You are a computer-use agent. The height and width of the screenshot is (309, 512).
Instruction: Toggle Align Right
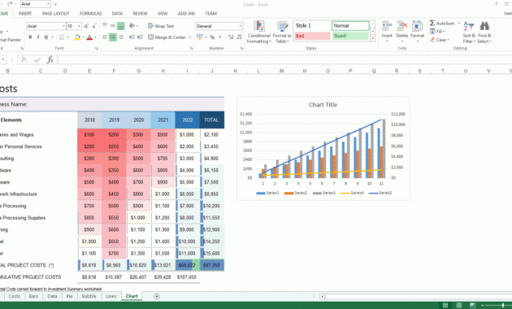121,37
